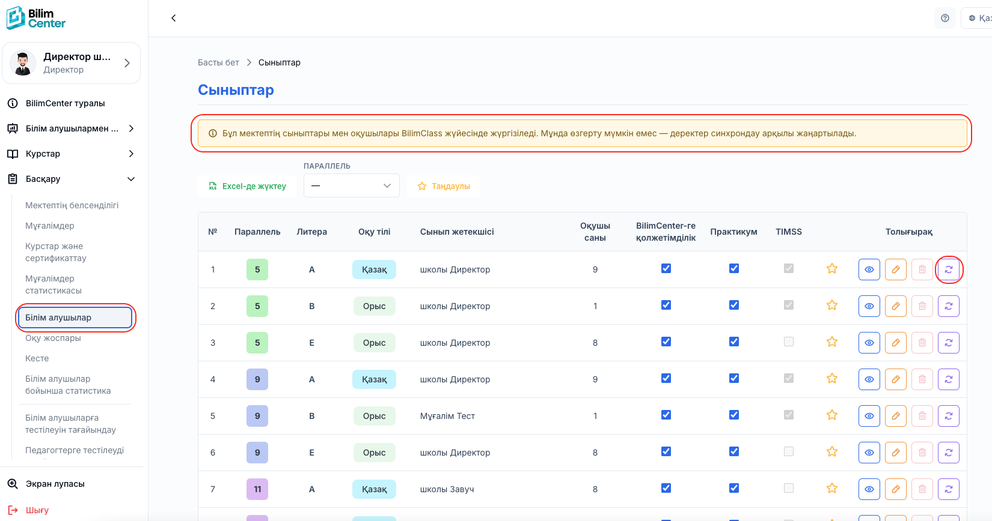Open Мұғалімдер in the sidebar
This screenshot has width=992, height=521.
pos(50,226)
